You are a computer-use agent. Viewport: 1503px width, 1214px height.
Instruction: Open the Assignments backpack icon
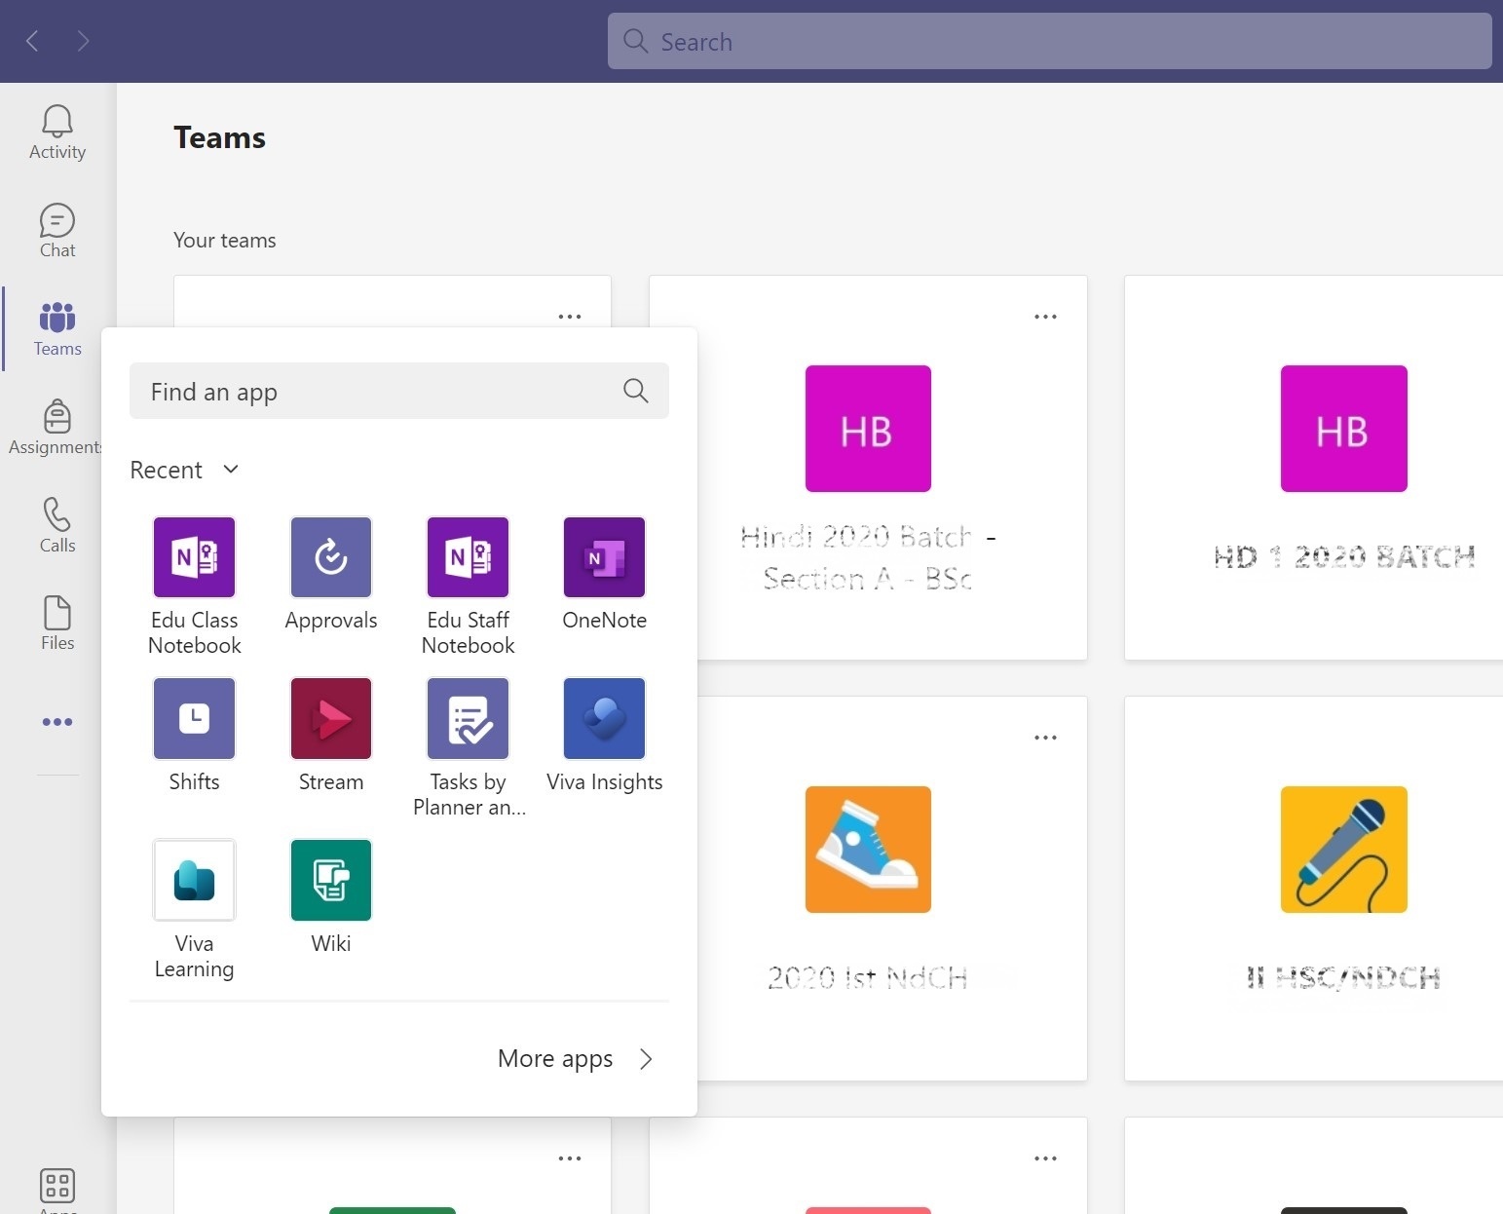point(57,416)
